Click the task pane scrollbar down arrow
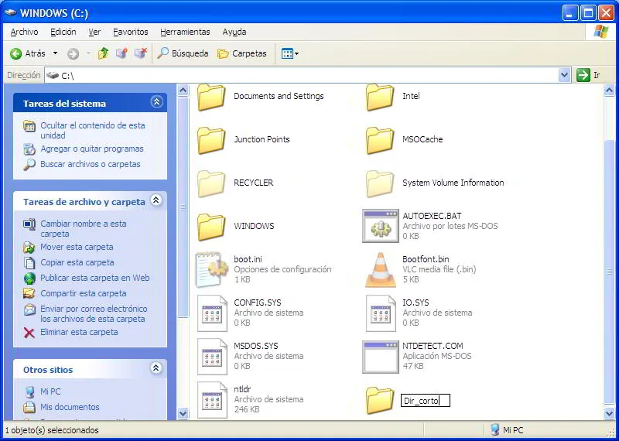This screenshot has width=619, height=441. [x=183, y=413]
